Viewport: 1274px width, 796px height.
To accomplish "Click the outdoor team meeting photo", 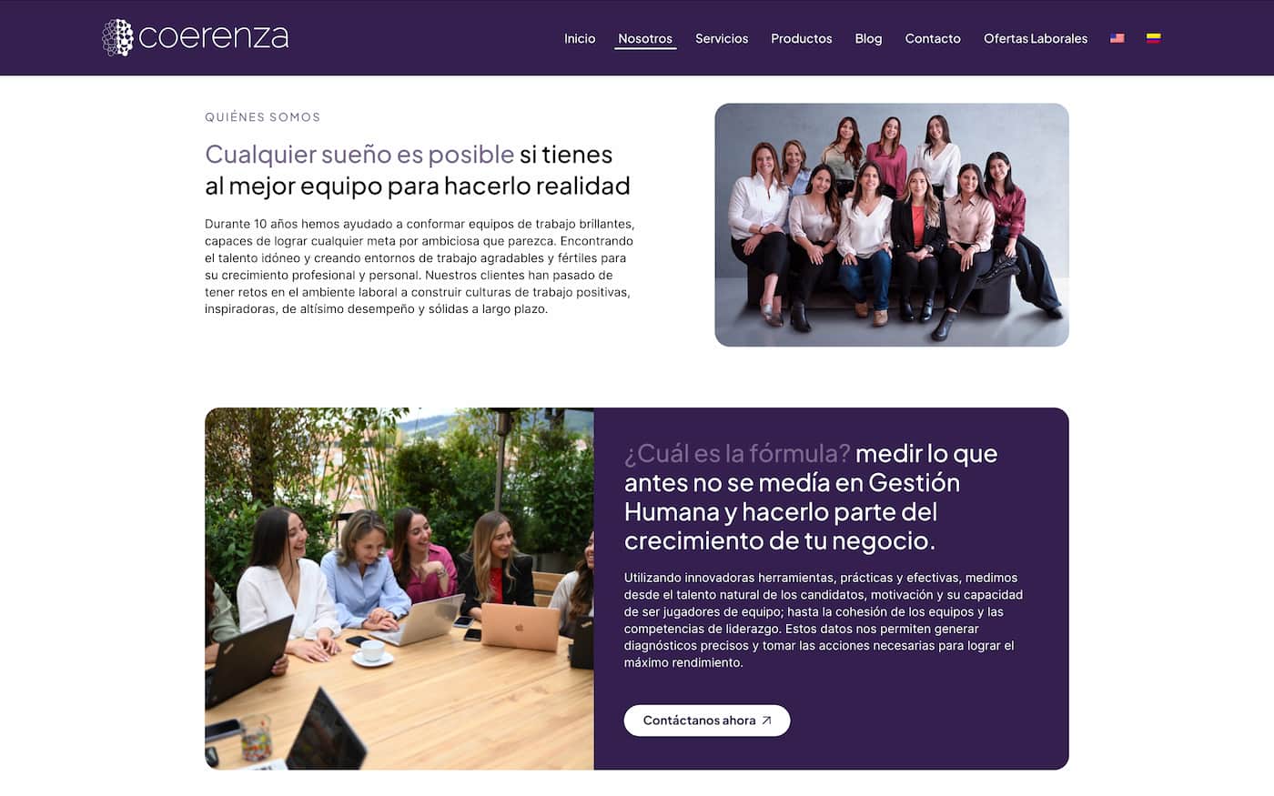I will pos(399,589).
